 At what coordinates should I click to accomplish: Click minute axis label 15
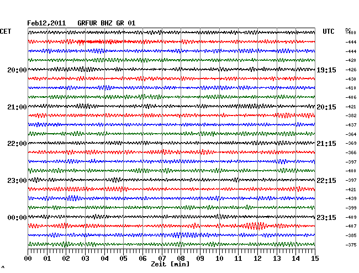pyautogui.click(x=315, y=259)
